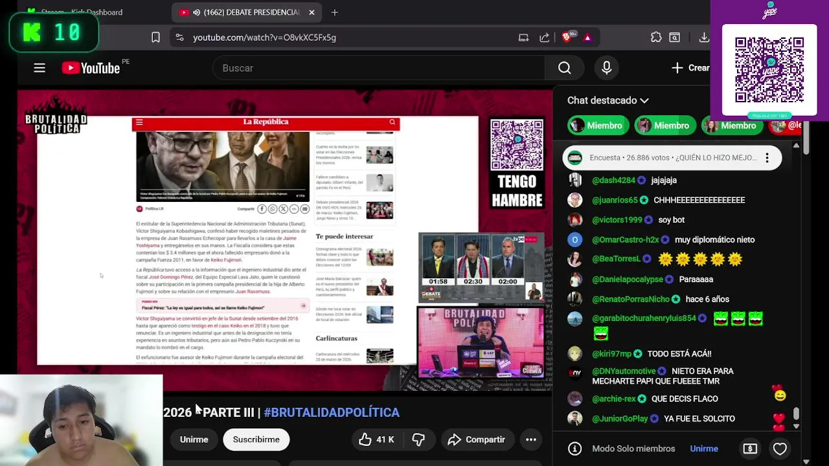Click the search magnifier button

[565, 68]
